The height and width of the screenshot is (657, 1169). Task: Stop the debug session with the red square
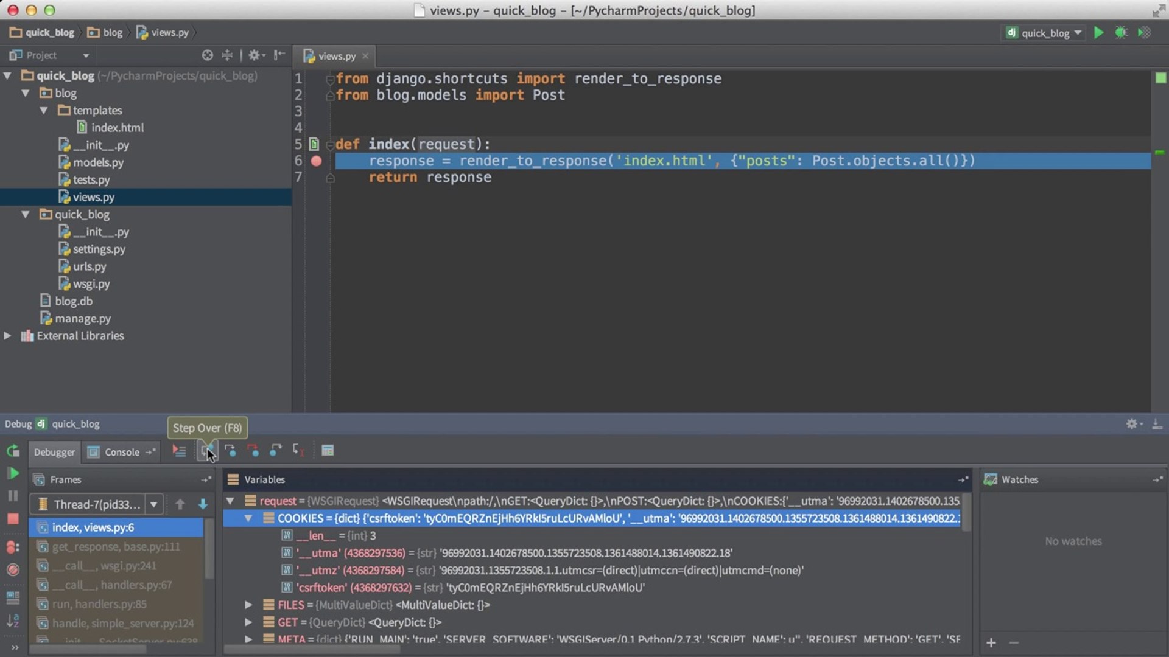(13, 518)
